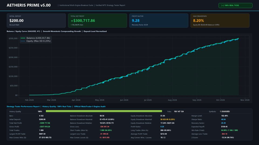Click Largest Profit Trade value $687.50
The image size is (259, 145).
pyautogui.click(x=42, y=134)
